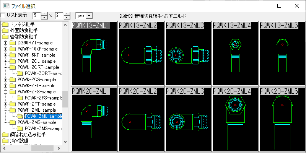Select the PQWK13-ZML1 elbow thumbnail
The width and height of the screenshot is (306, 153).
pos(94,54)
